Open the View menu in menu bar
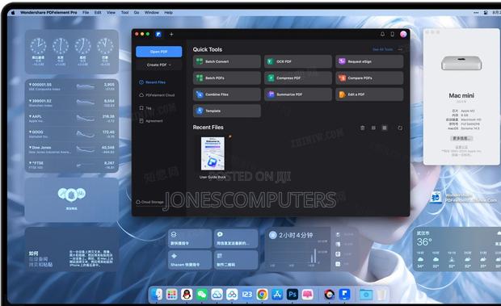The width and height of the screenshot is (501, 306). (x=111, y=12)
